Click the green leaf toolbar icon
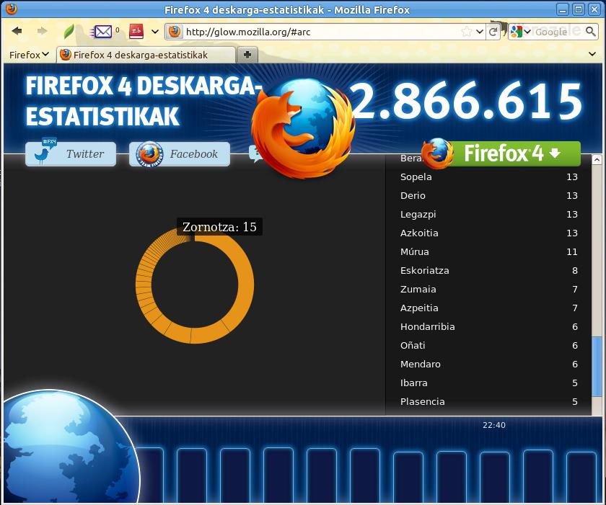The width and height of the screenshot is (606, 505). 69,32
